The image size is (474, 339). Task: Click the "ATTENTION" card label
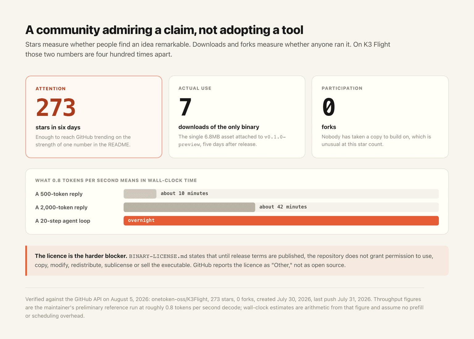click(x=51, y=89)
